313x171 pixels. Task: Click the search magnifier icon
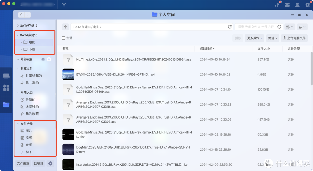[279, 27]
